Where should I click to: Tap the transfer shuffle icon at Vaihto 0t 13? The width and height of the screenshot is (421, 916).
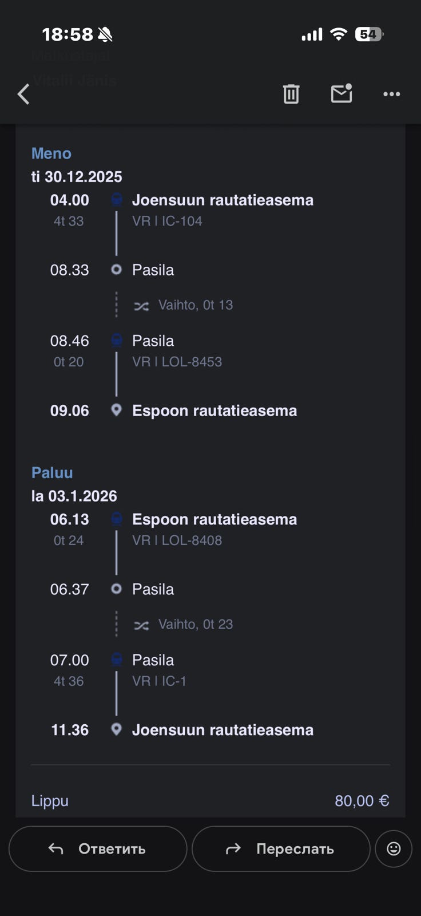pos(141,306)
